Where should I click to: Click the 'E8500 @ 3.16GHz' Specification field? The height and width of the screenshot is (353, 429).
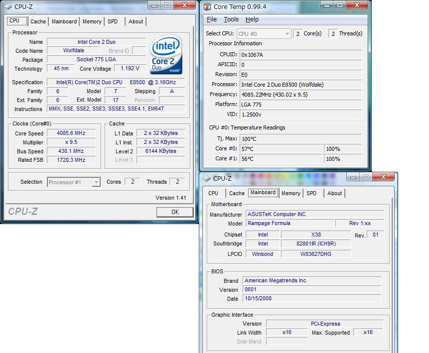[x=116, y=82]
